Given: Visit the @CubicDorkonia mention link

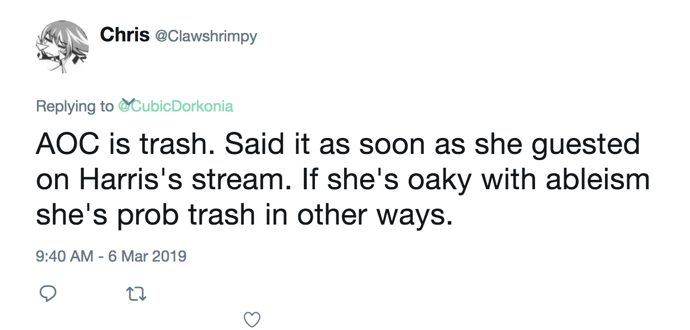Looking at the screenshot, I should click(176, 106).
